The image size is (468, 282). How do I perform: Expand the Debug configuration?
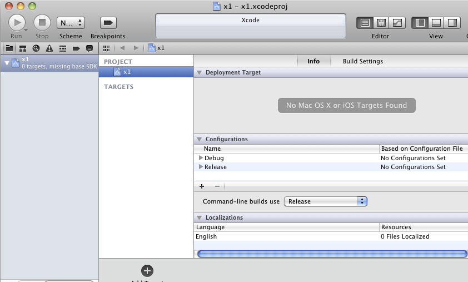201,158
